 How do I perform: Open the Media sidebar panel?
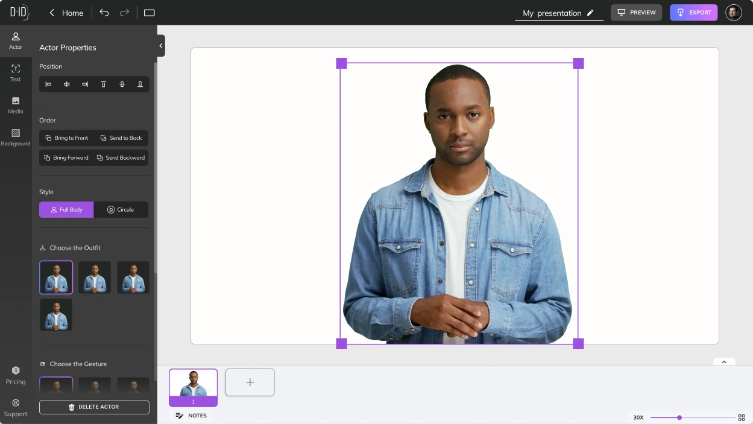16,105
